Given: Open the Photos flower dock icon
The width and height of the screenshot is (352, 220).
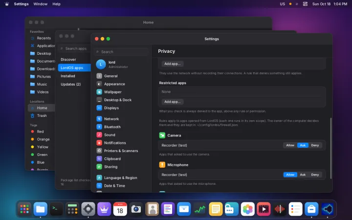Looking at the screenshot, I should tap(247, 209).
